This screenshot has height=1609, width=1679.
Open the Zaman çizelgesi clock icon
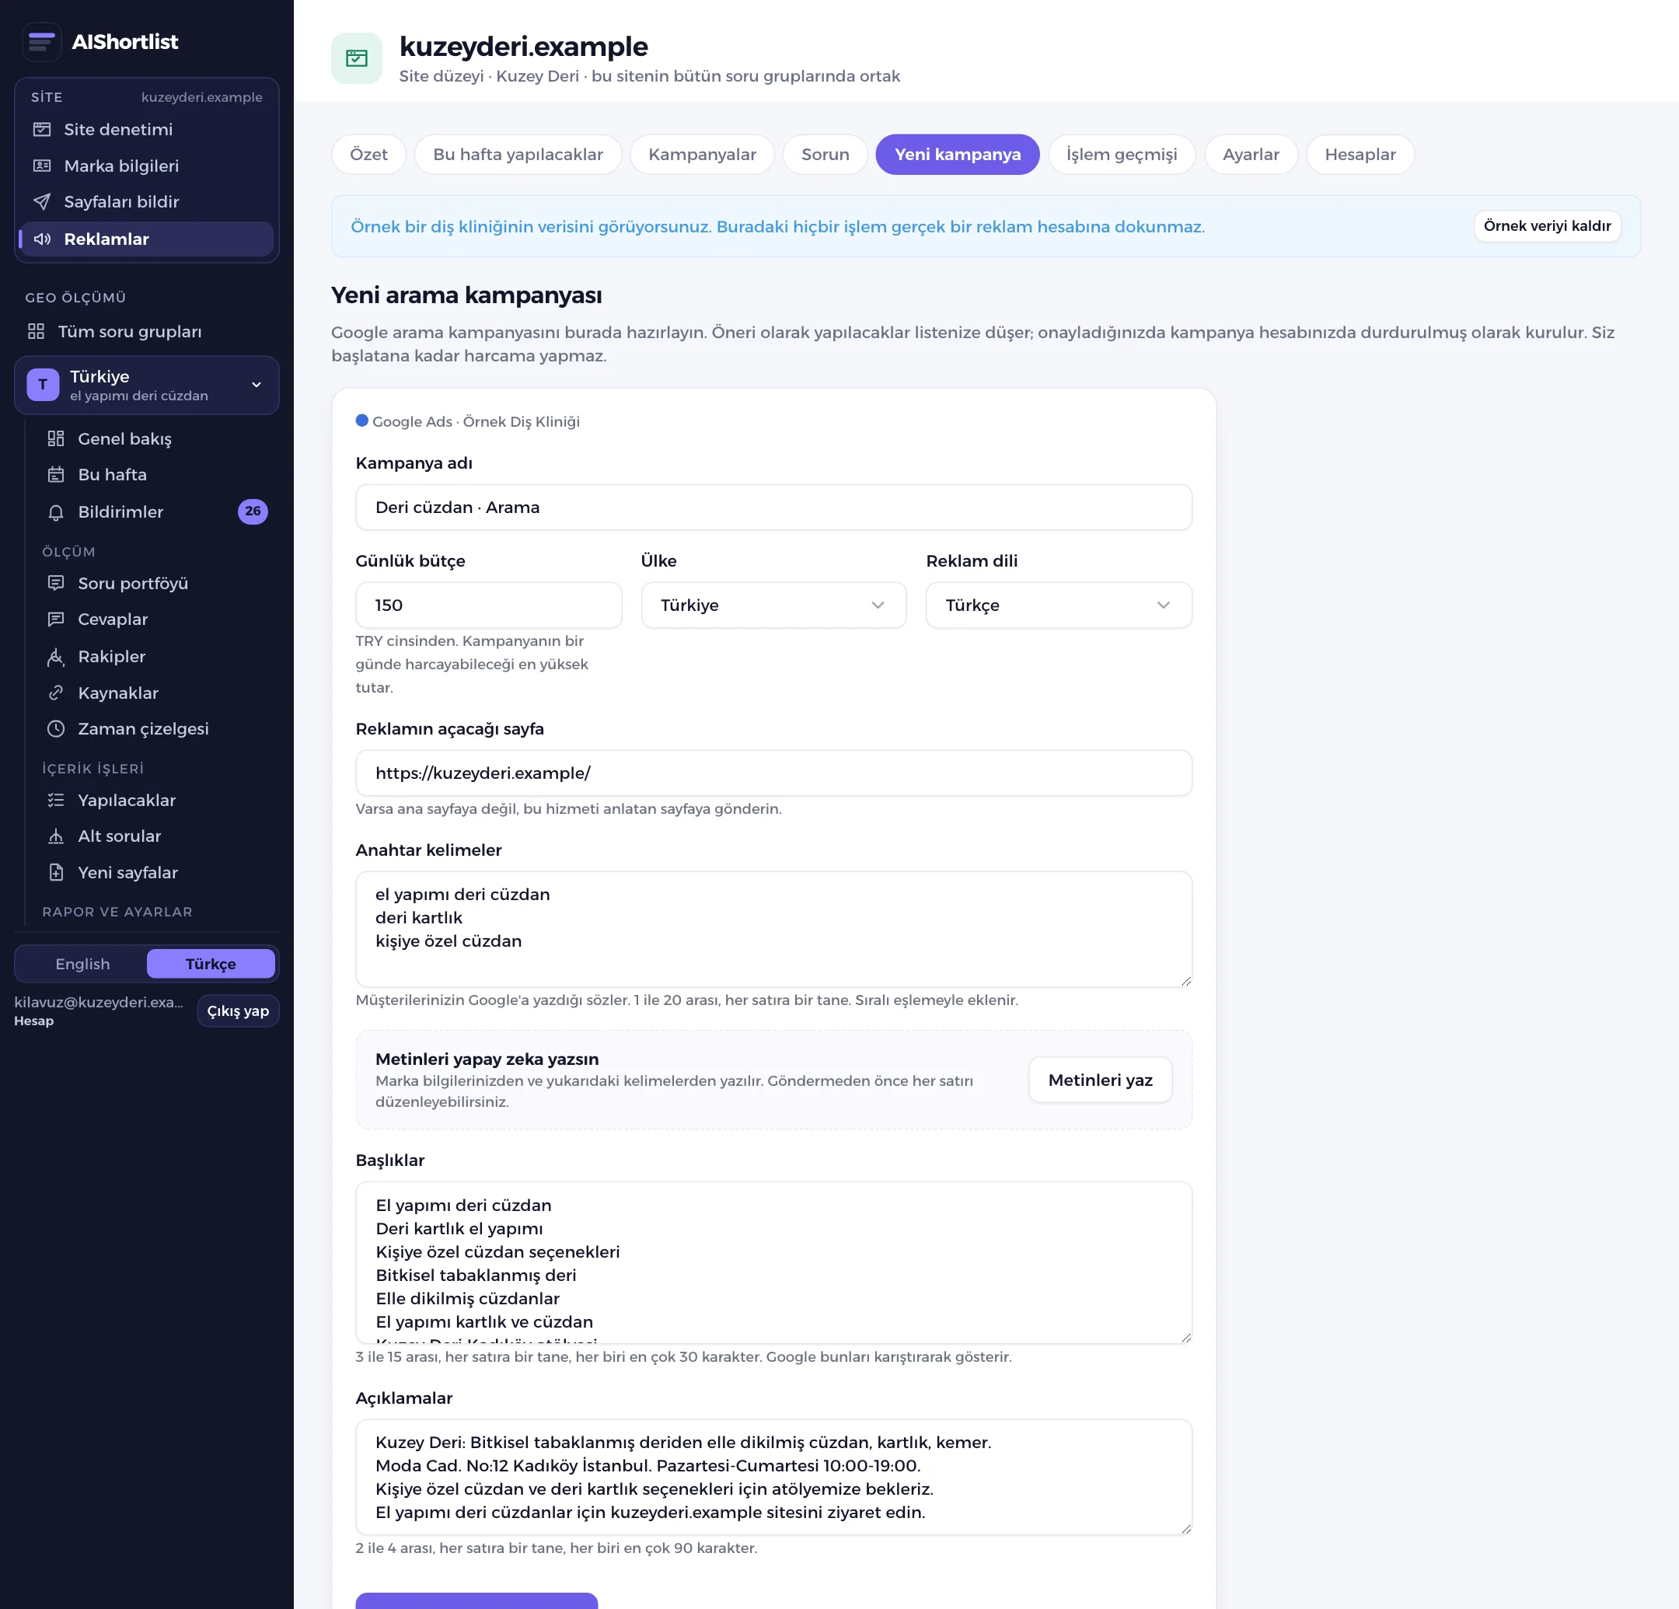56,729
